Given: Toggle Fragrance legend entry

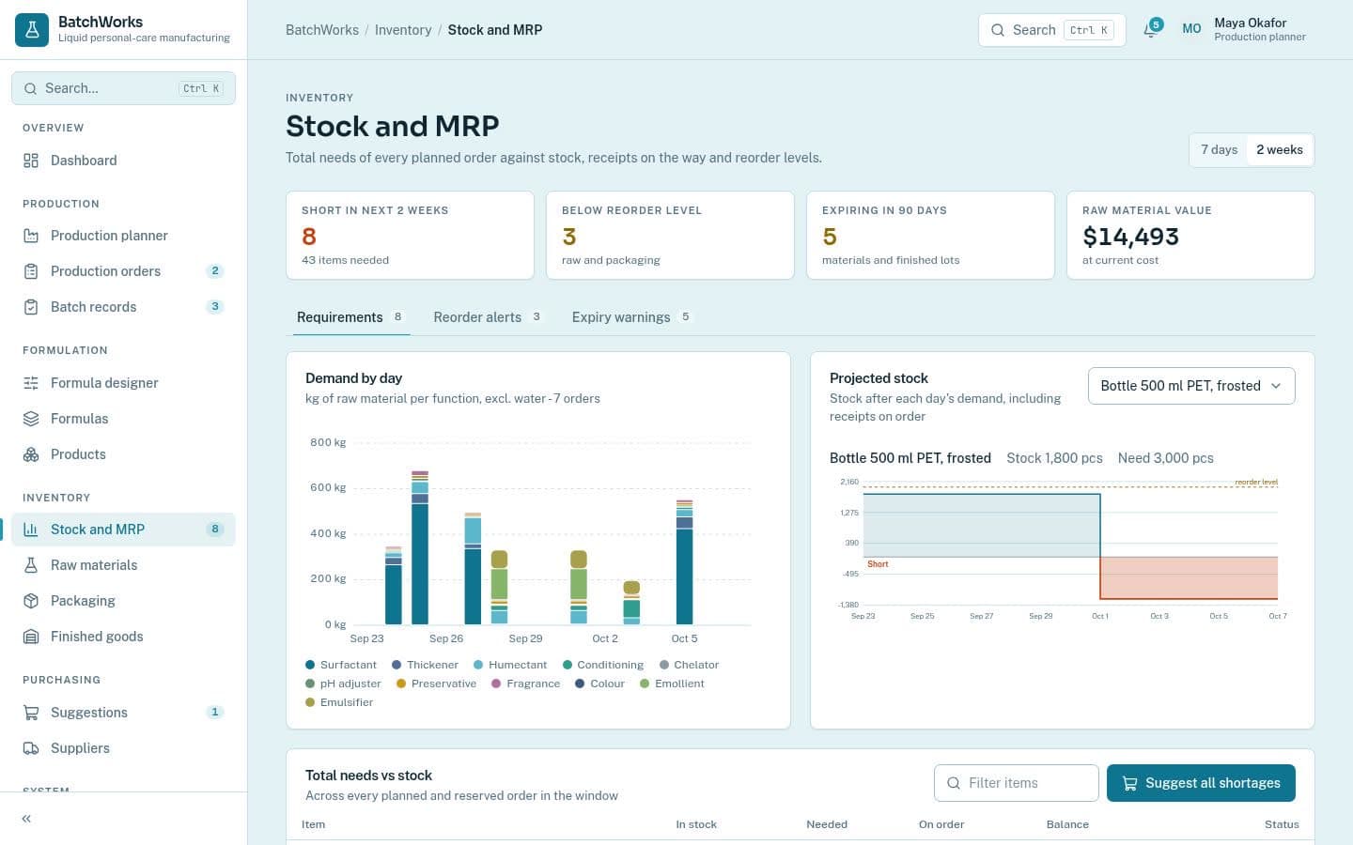Looking at the screenshot, I should click(525, 684).
